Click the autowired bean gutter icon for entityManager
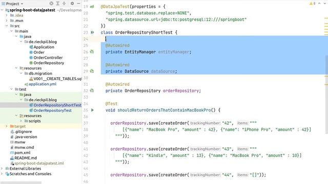Viewport: 328px width, 184px height. [x=92, y=52]
